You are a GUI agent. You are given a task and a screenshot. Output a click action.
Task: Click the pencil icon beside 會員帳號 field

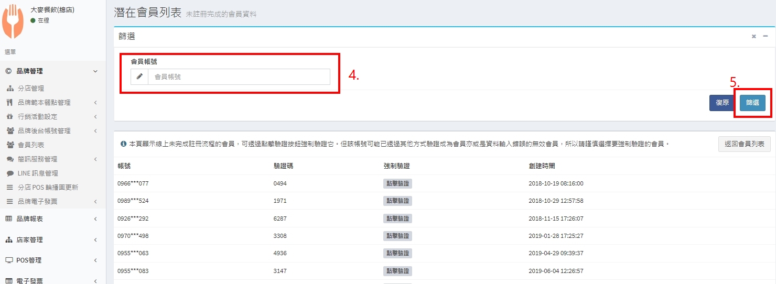tap(139, 77)
